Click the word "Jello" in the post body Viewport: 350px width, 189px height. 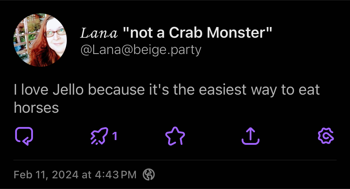[x=68, y=90]
